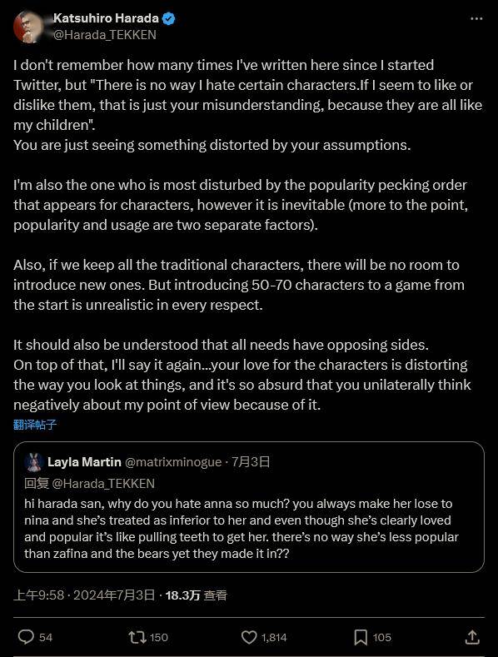Click Layla Martin's name in quoted post
This screenshot has height=657, width=498.
[84, 462]
